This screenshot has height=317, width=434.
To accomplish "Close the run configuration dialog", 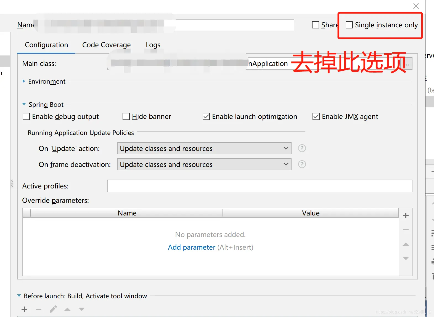I will click(416, 6).
